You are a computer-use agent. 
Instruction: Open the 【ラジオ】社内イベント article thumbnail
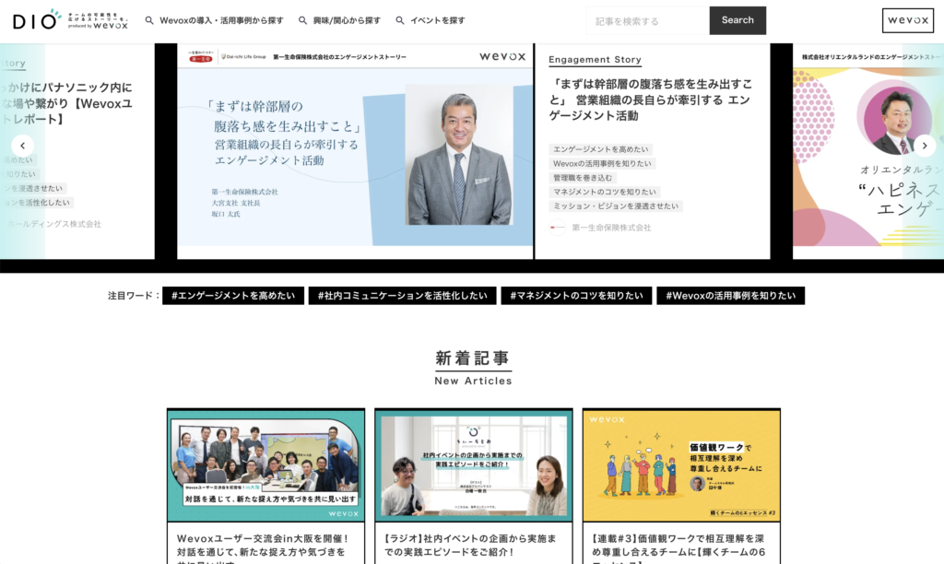pos(474,465)
